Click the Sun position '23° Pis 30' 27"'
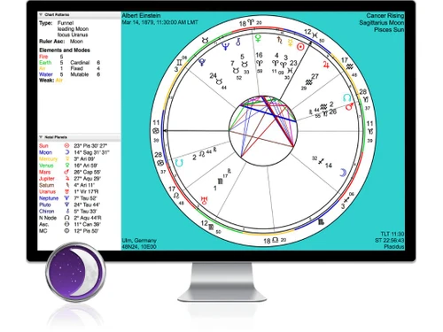The height and width of the screenshot is (332, 443). point(90,146)
